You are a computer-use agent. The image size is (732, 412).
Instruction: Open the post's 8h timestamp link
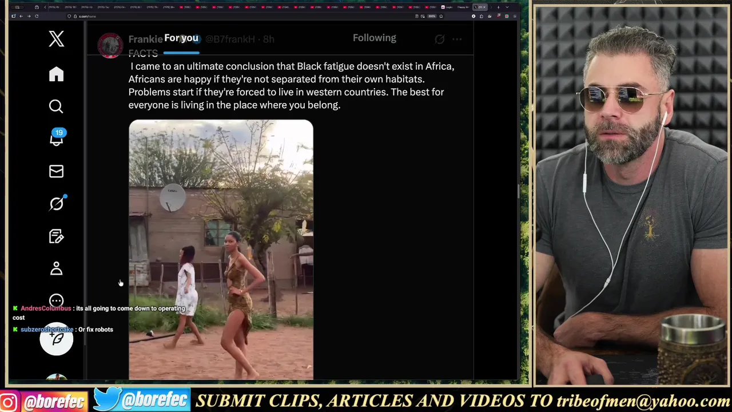coord(269,39)
